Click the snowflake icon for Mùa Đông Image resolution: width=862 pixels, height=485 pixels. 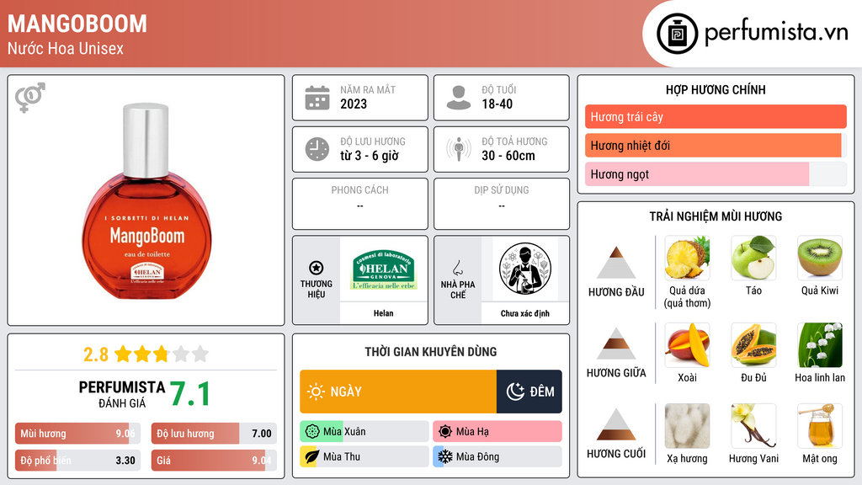point(445,457)
